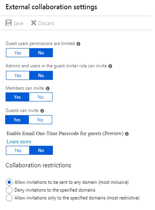Select Yes for admins and guest inviter role

coord(17,76)
